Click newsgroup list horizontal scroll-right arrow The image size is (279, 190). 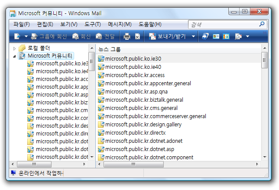click(x=257, y=164)
